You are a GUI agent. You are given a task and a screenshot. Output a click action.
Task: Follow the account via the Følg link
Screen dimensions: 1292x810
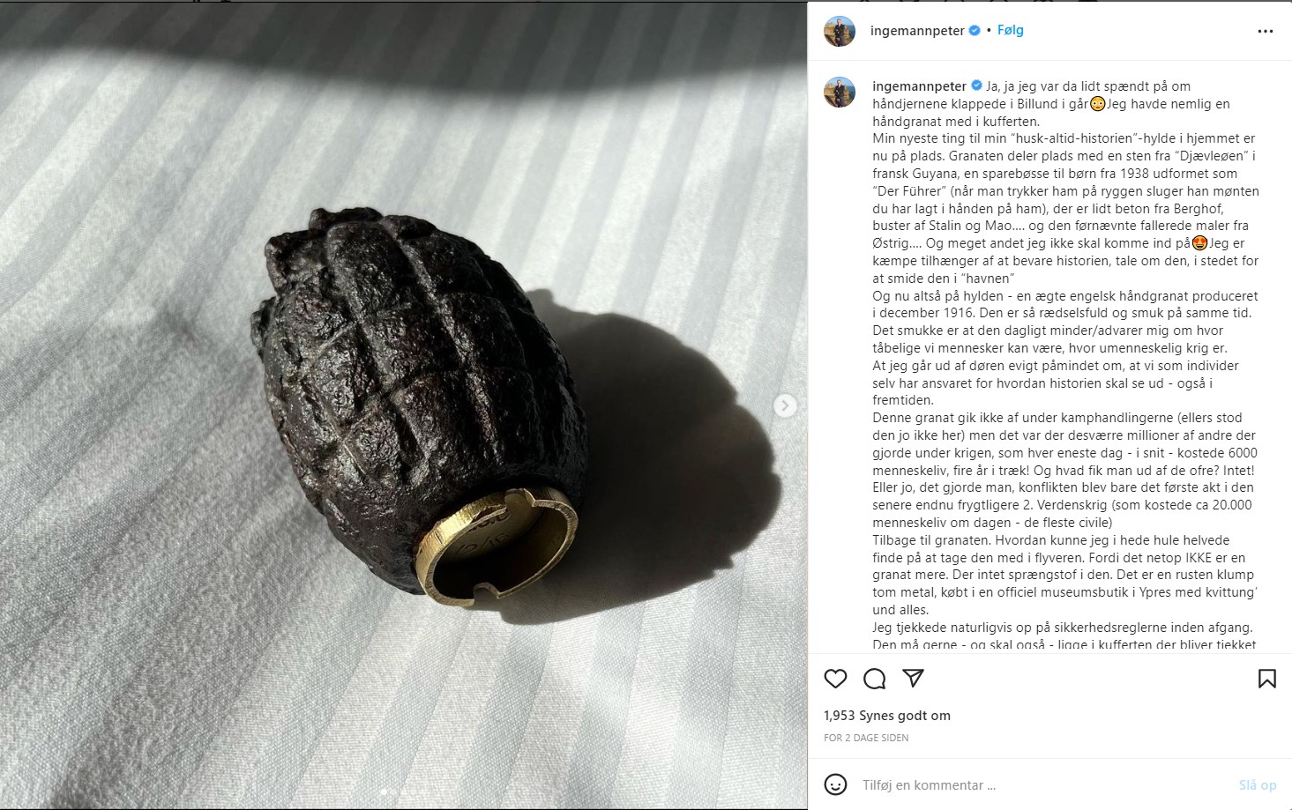[1011, 30]
